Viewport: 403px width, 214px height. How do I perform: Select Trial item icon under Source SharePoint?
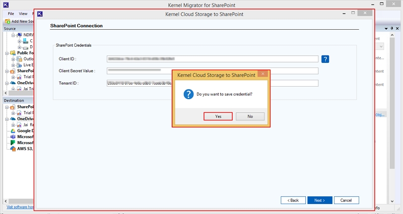19,77
